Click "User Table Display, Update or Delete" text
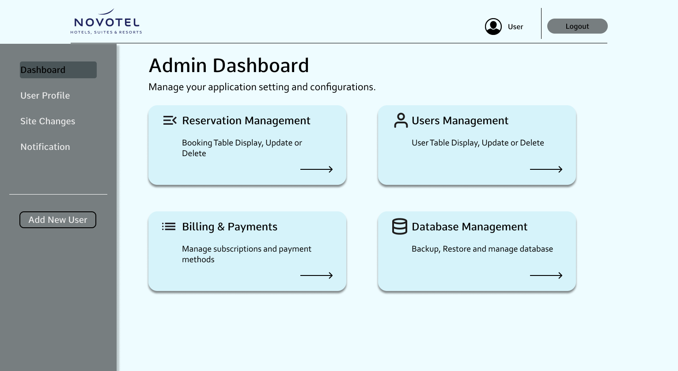The width and height of the screenshot is (678, 371). pos(478,143)
